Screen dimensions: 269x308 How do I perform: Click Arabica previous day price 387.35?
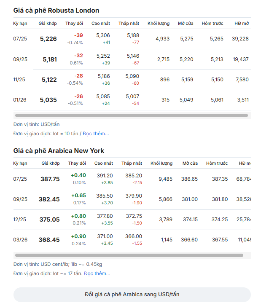220,179
